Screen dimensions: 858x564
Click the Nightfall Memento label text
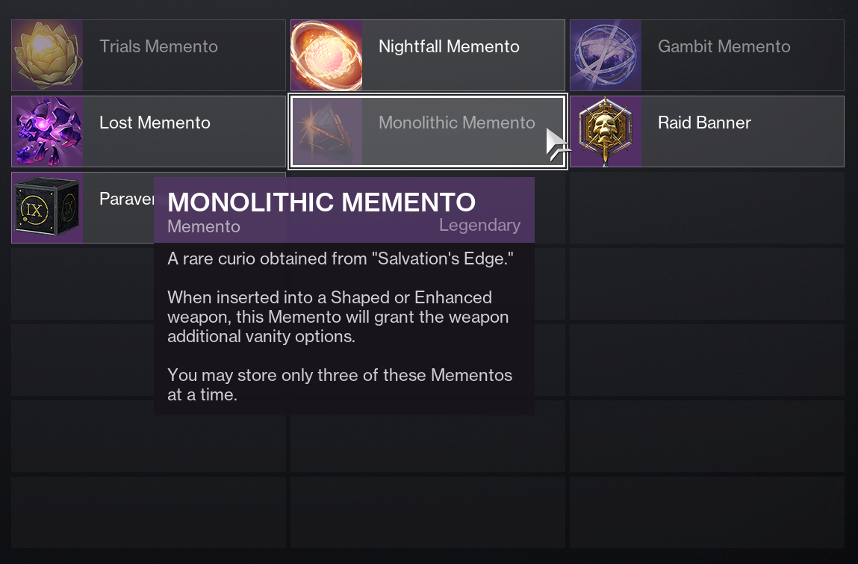coord(449,46)
